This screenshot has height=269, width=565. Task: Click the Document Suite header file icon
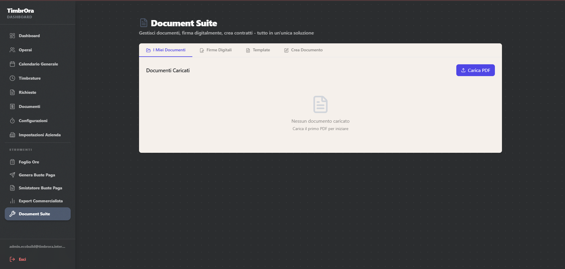click(x=144, y=23)
